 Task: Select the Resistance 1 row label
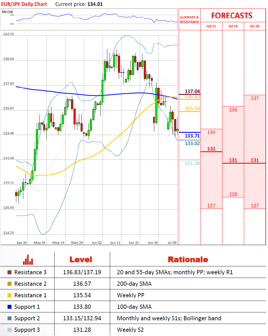coord(30,295)
